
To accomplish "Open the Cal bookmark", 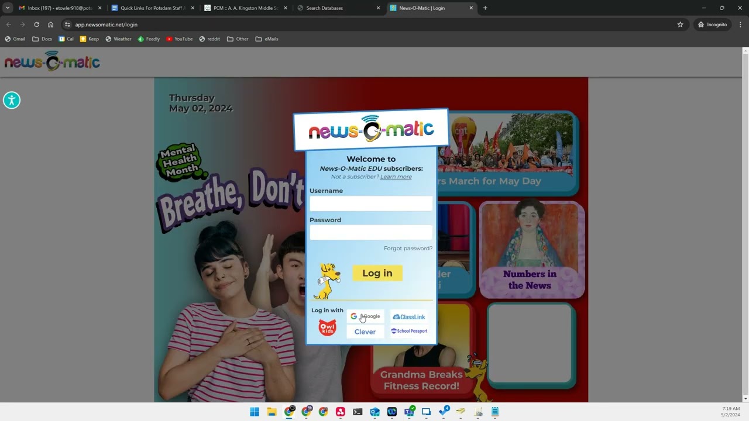I will pos(66,39).
